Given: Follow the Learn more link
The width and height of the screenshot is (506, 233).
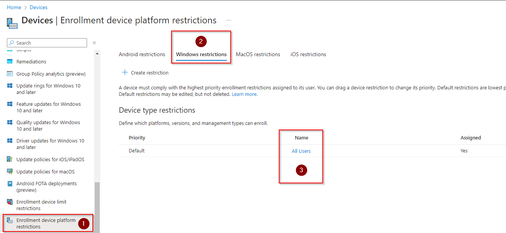Looking at the screenshot, I should 244,94.
